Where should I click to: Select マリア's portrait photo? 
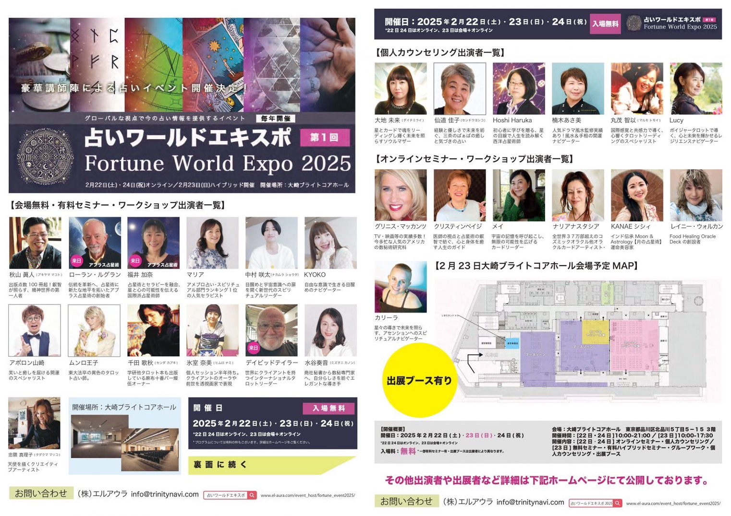tap(212, 243)
